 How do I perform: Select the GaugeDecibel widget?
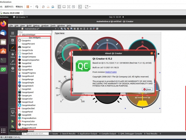click(29, 108)
